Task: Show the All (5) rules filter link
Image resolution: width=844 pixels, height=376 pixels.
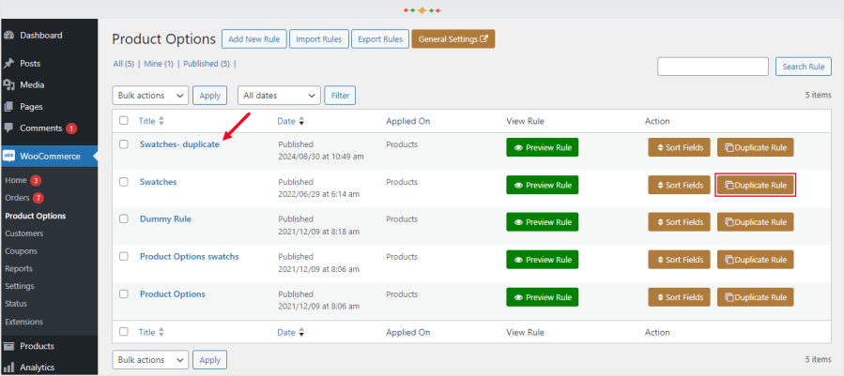Action: click(123, 64)
